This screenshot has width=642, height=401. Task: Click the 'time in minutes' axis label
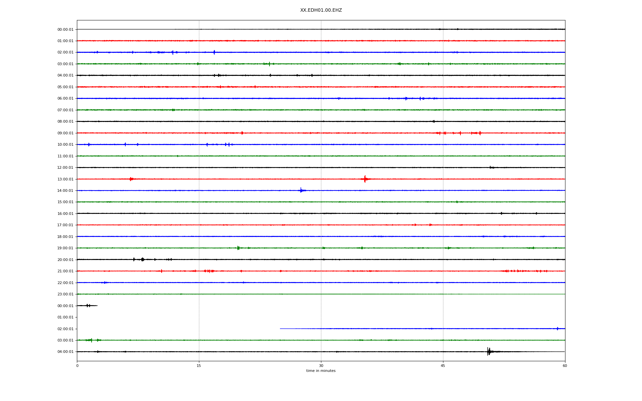tap(321, 371)
